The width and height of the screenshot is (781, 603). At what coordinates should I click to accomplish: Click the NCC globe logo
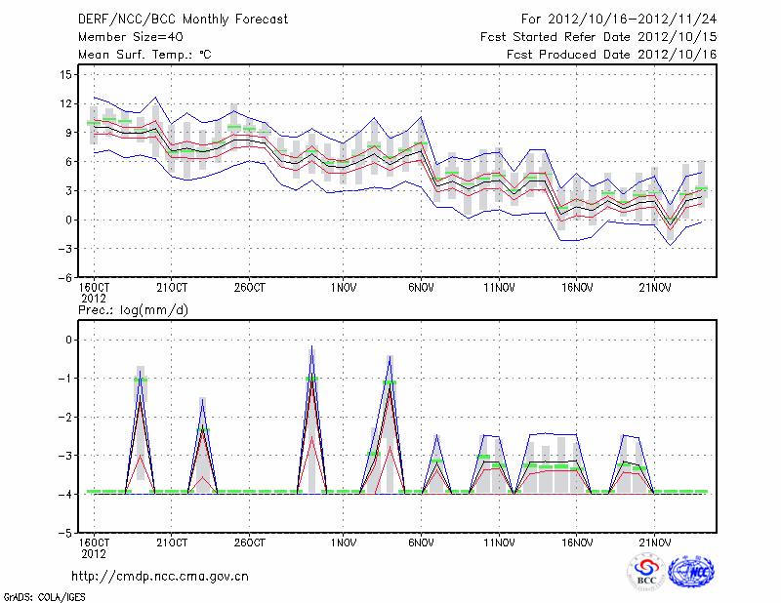(691, 572)
